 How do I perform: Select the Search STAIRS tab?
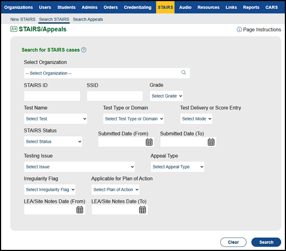click(x=54, y=19)
